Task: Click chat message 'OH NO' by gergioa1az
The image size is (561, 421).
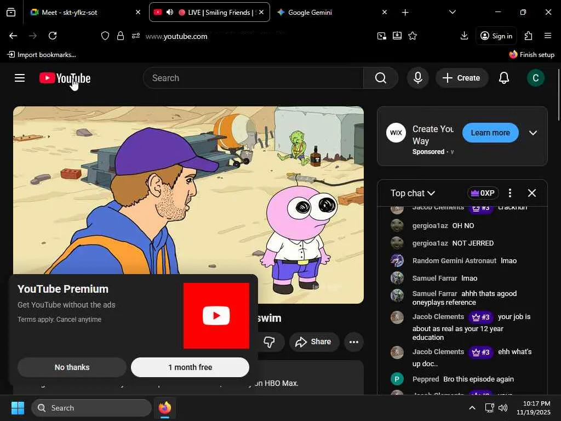Action: click(x=463, y=225)
